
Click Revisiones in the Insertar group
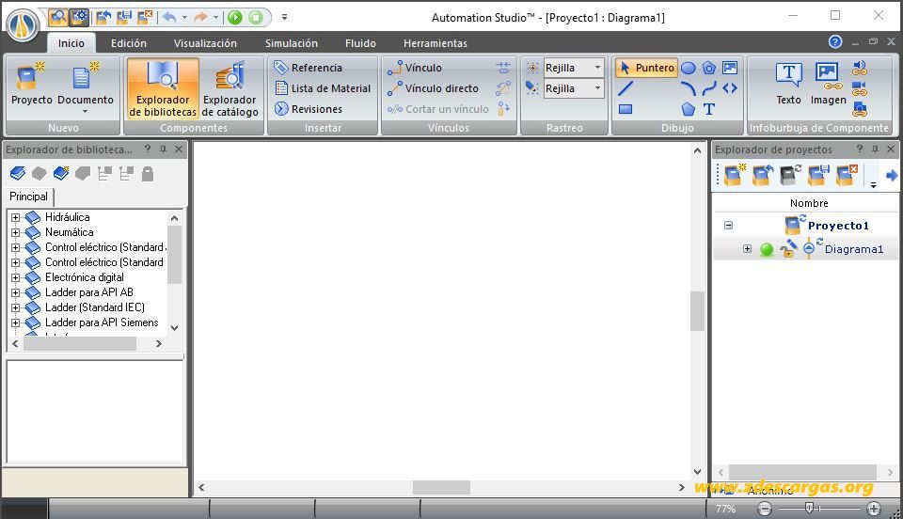[x=309, y=109]
